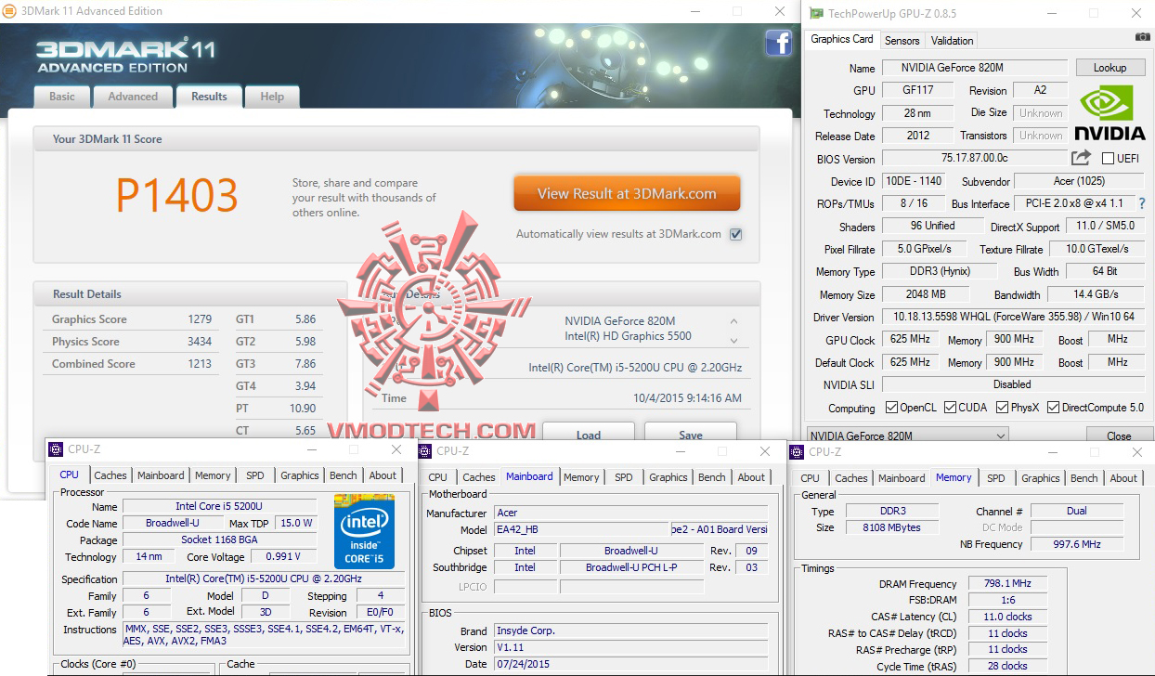This screenshot has height=676, width=1155.
Task: Click the Subvendor value Acer (1025)
Action: point(1077,181)
